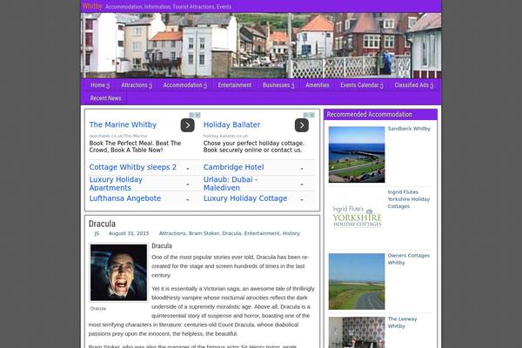Viewport: 522px width, 348px height.
Task: Click the arrow button beside The Marine Whitby
Action: [187, 125]
